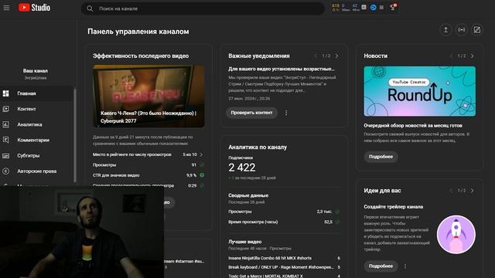495x278 pixels.
Task: Click the Ваш канал label
Action: click(x=36, y=71)
